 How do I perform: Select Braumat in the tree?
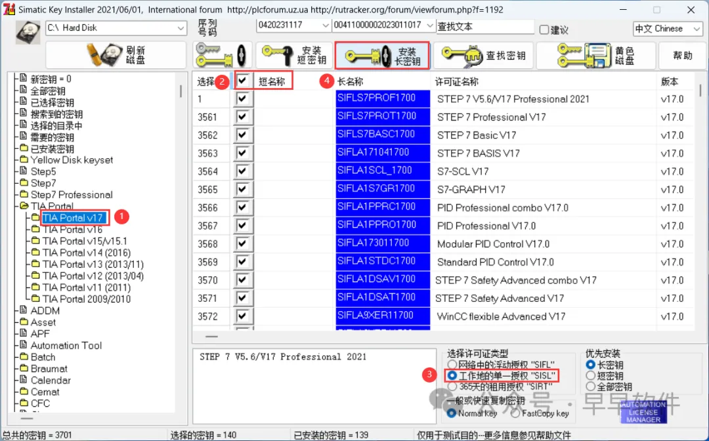pos(49,369)
